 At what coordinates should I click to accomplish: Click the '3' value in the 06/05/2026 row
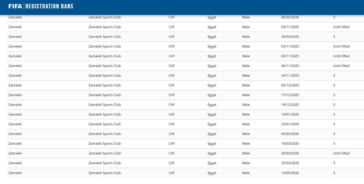point(334,17)
